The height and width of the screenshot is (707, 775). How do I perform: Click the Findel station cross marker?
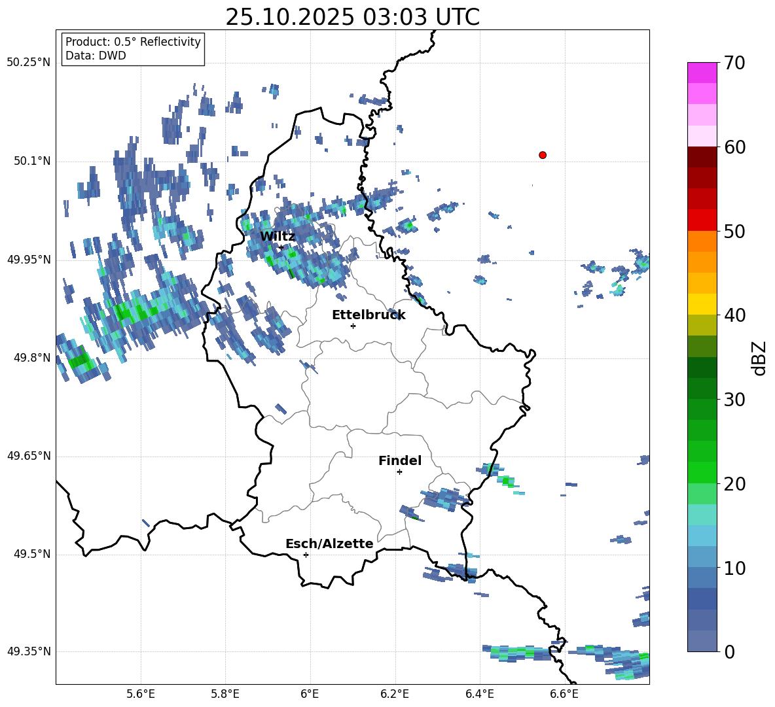point(399,472)
